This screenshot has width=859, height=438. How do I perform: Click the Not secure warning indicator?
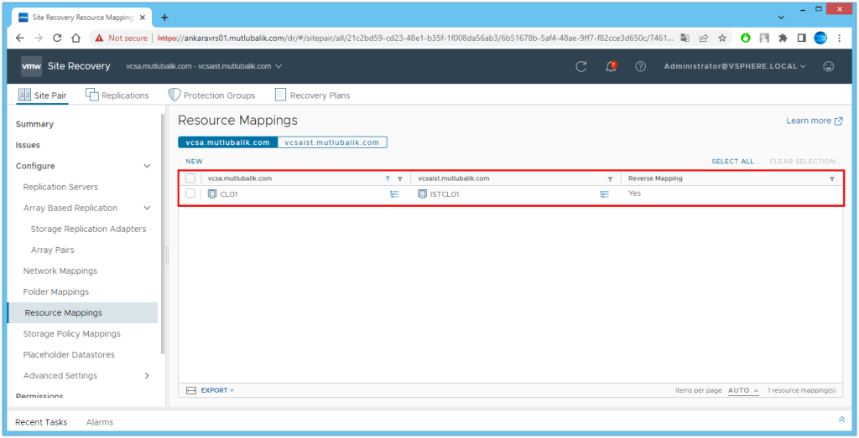(x=122, y=39)
